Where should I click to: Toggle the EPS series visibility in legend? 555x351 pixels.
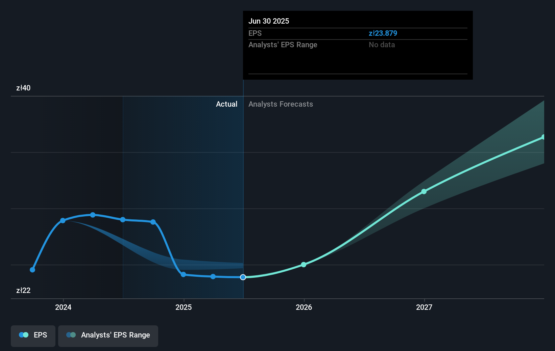pos(33,335)
